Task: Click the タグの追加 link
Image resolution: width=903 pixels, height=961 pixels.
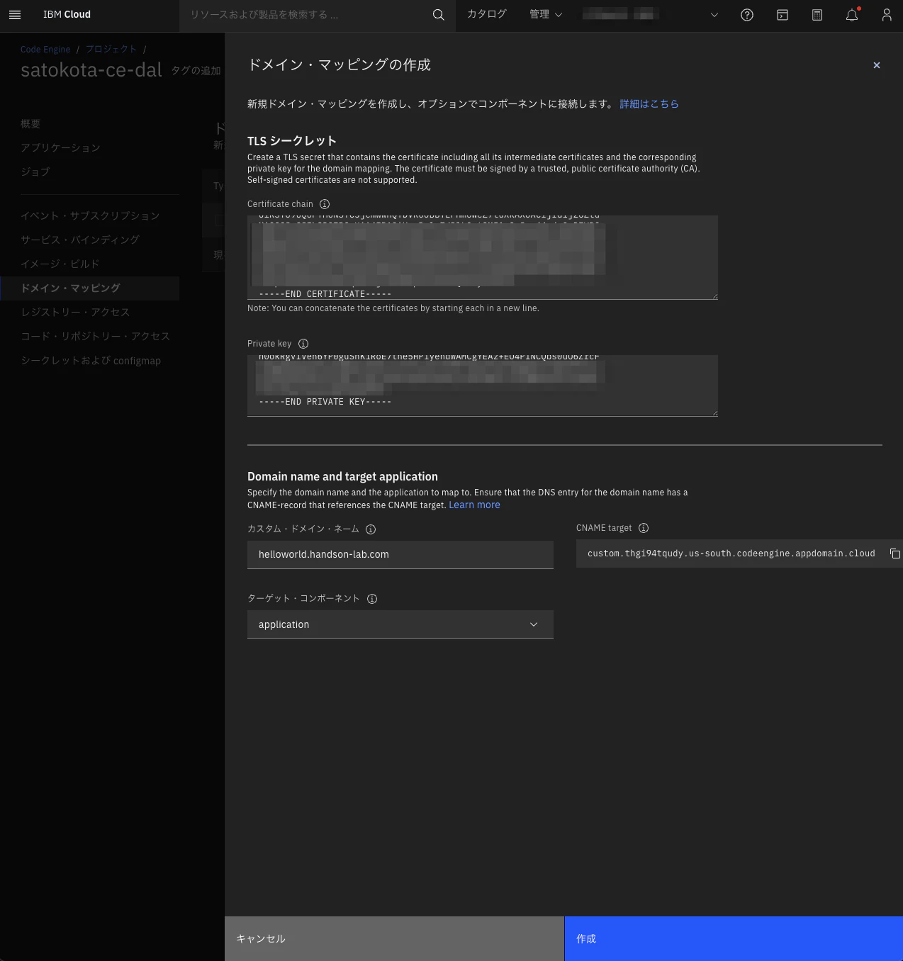Action: point(196,71)
